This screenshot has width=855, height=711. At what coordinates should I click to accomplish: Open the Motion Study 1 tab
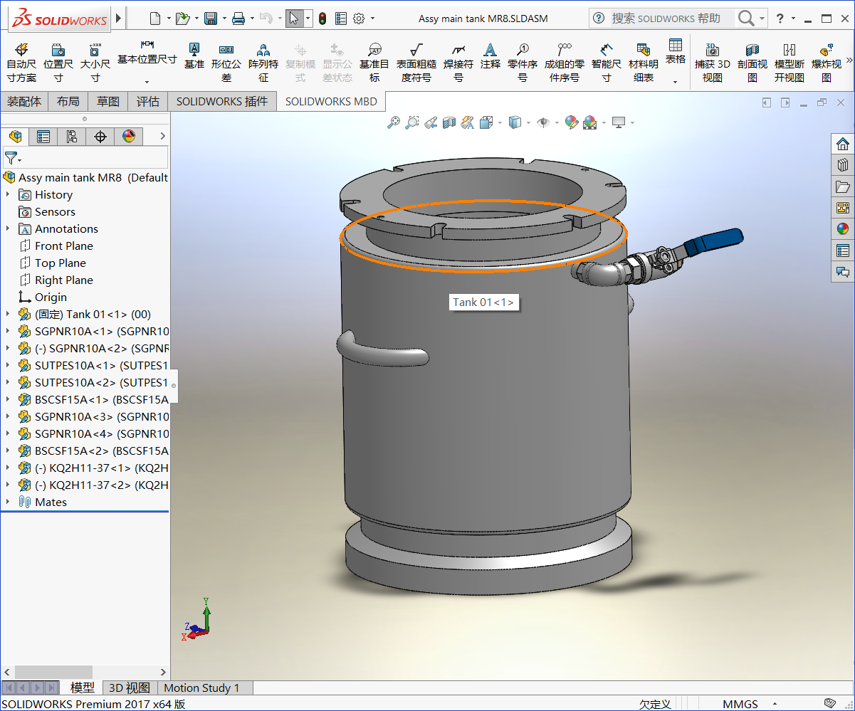click(202, 688)
